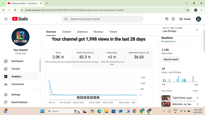The height and width of the screenshot is (115, 205).
Task: Click the Settings gear icon
Action: [x=6, y=95]
